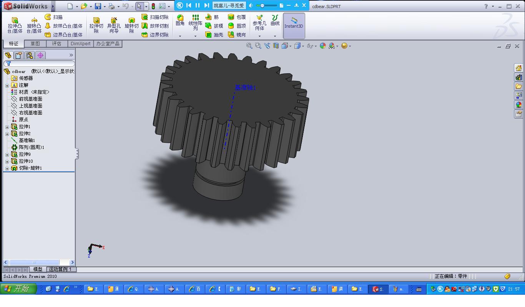Open the 运动算例 1 motion study tab
The height and width of the screenshot is (307, 525).
click(60, 269)
